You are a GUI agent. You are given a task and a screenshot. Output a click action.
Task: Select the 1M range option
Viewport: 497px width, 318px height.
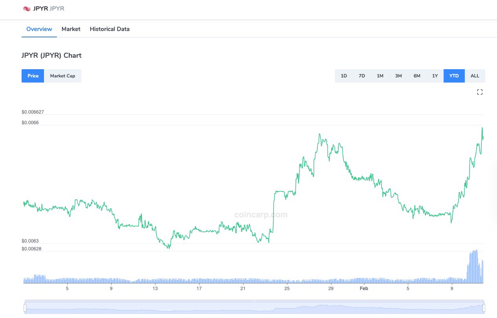pos(380,75)
